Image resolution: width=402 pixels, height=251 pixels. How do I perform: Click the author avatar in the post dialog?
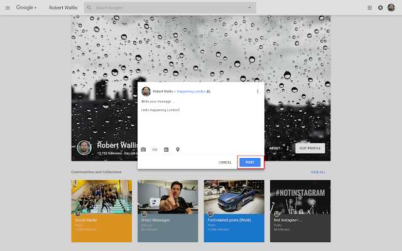(146, 92)
